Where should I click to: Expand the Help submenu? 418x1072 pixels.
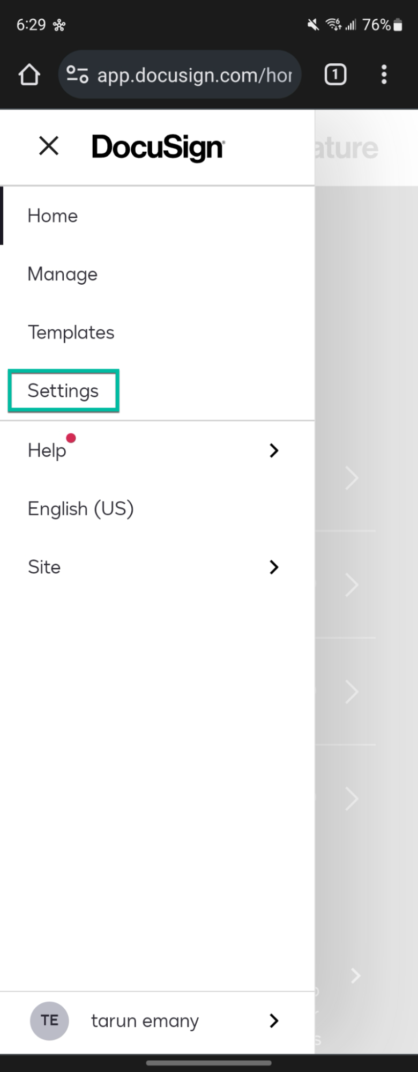[x=274, y=450]
